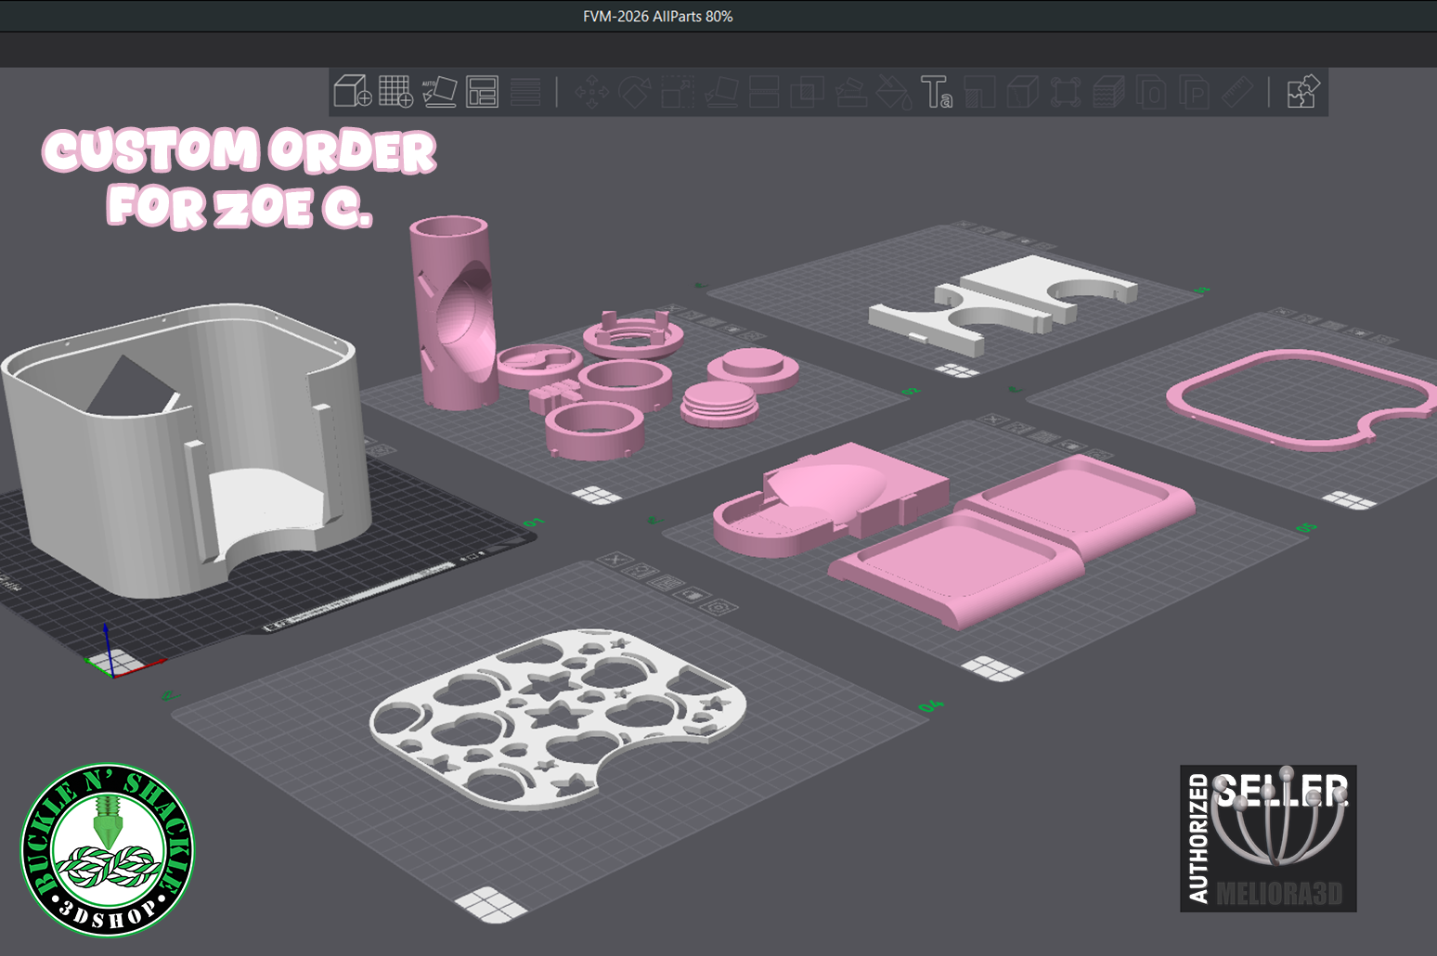
Task: Open plate 04's settings gear icon
Action: point(718,607)
